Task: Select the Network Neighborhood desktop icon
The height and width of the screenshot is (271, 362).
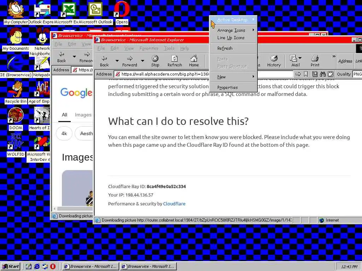Action: [42, 42]
